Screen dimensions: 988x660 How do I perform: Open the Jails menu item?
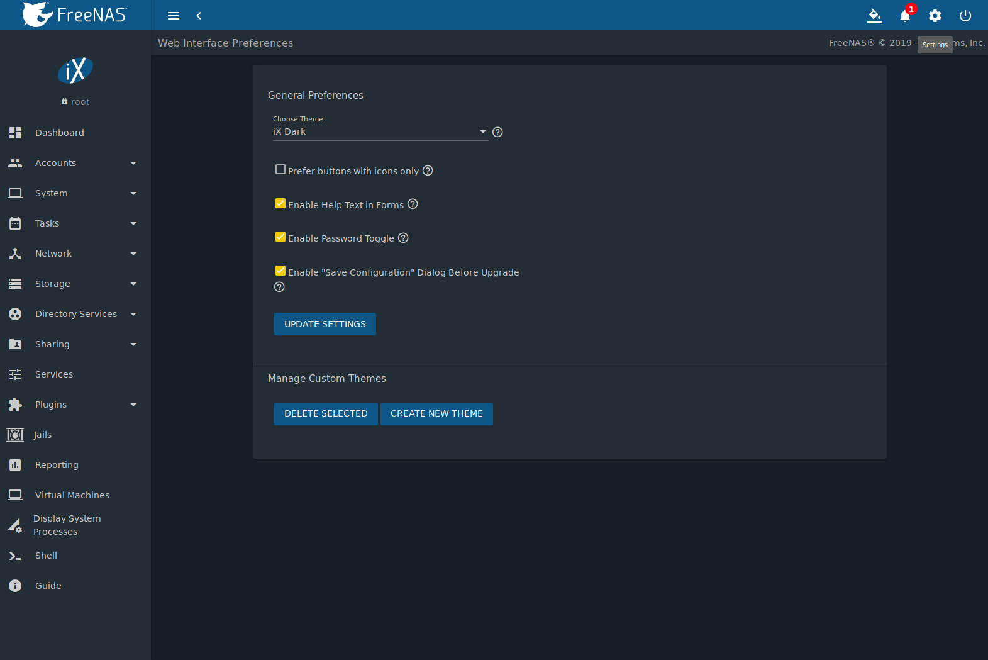[x=75, y=435]
